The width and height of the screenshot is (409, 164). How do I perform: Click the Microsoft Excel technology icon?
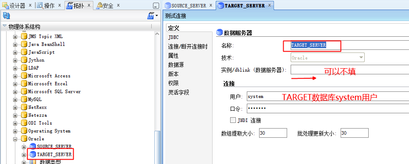24,84
